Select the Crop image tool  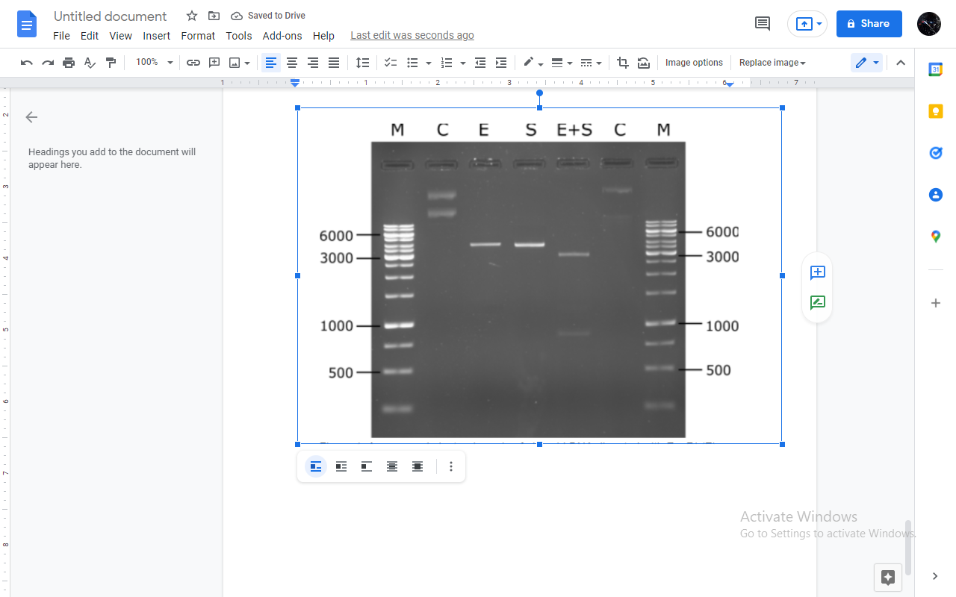pyautogui.click(x=622, y=63)
